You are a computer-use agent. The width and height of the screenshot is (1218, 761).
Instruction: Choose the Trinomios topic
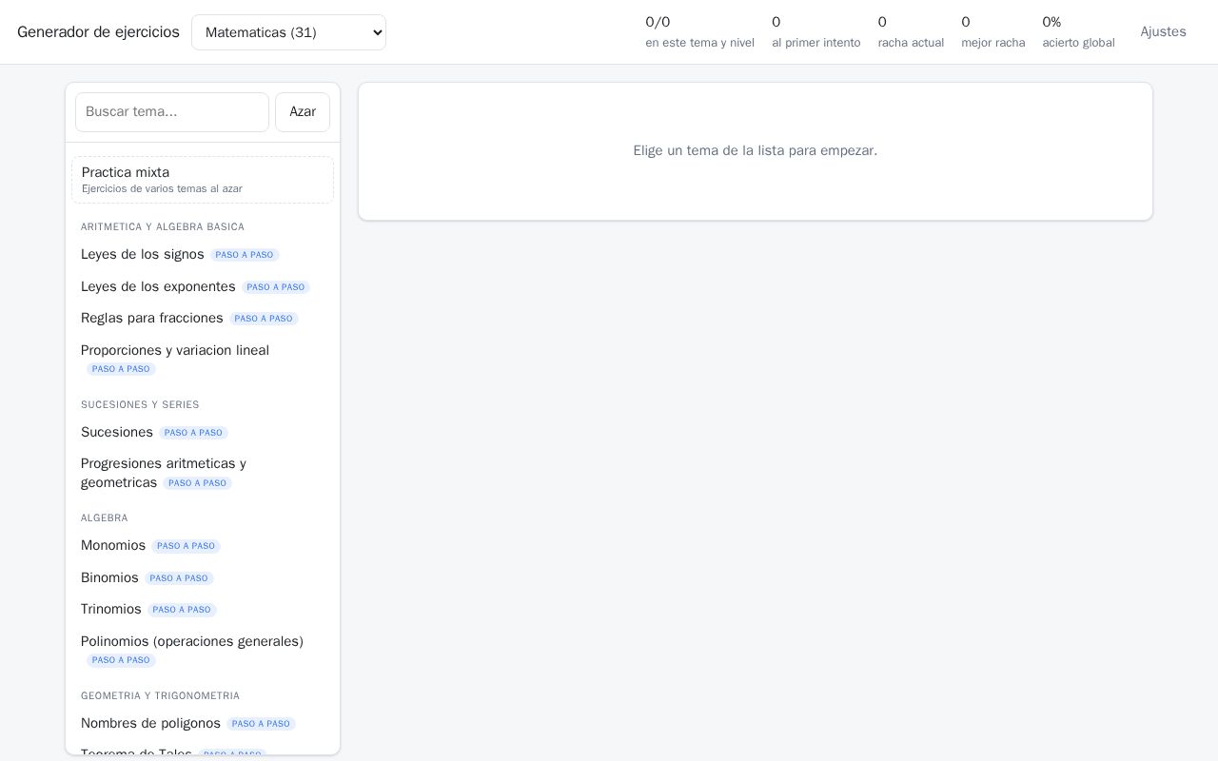click(203, 610)
